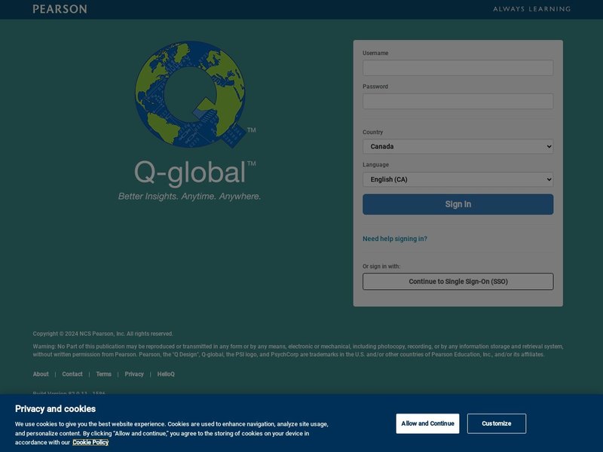
Task: Open the Terms footer link
Action: (x=103, y=374)
